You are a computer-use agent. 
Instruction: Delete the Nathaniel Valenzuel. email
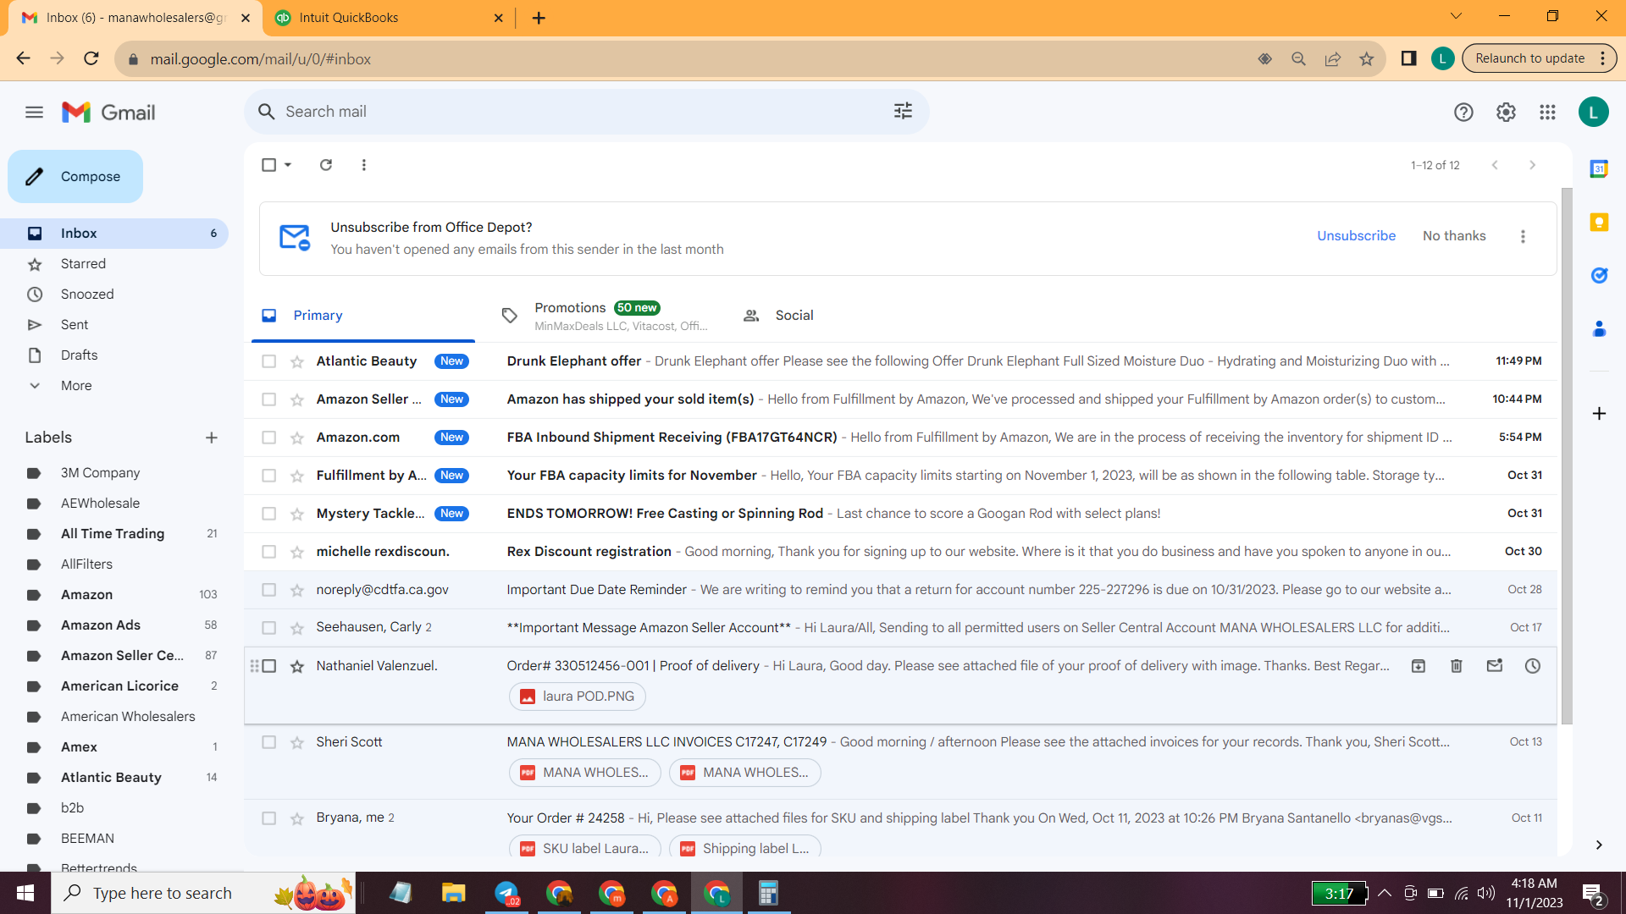(x=1457, y=666)
